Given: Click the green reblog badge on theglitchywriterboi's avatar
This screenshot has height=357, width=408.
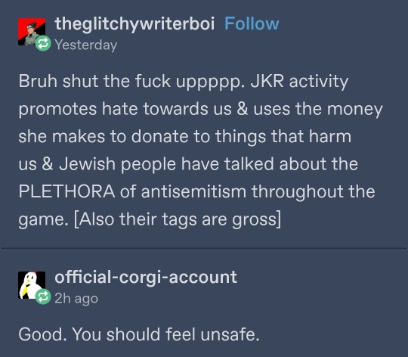Looking at the screenshot, I should [x=43, y=43].
